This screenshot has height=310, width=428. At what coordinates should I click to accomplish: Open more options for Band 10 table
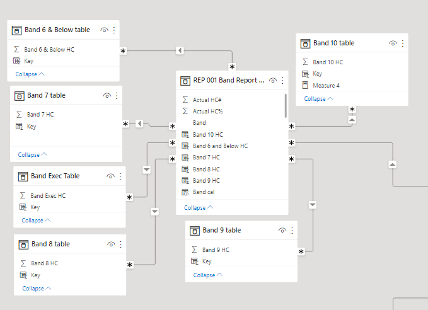coord(403,43)
